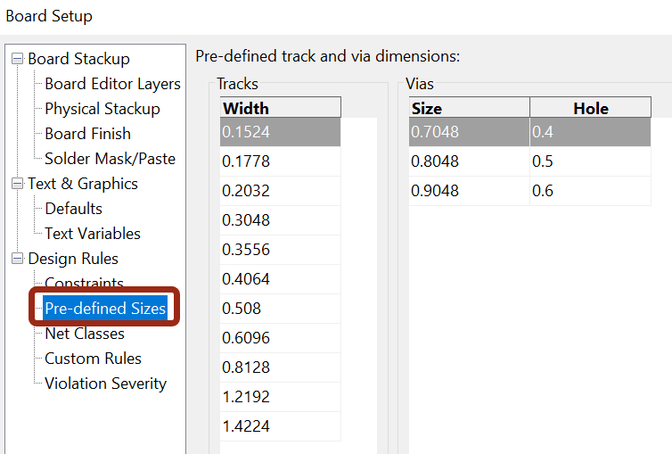
Task: Select Pre-defined Sizes tree item
Action: tap(105, 309)
